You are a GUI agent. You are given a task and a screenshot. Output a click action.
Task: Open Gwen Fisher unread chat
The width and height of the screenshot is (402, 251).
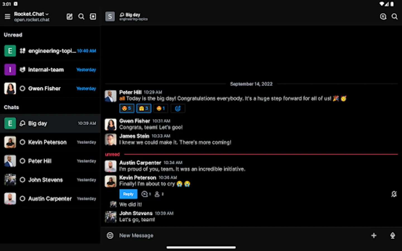click(x=50, y=88)
